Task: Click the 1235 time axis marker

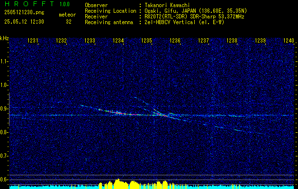Action: (x=146, y=40)
